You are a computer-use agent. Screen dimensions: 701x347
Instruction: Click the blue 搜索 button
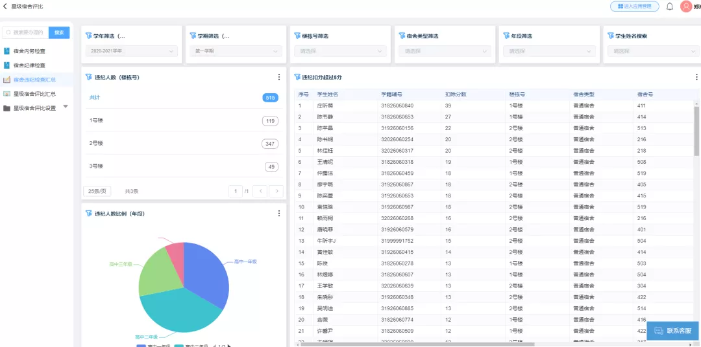59,32
